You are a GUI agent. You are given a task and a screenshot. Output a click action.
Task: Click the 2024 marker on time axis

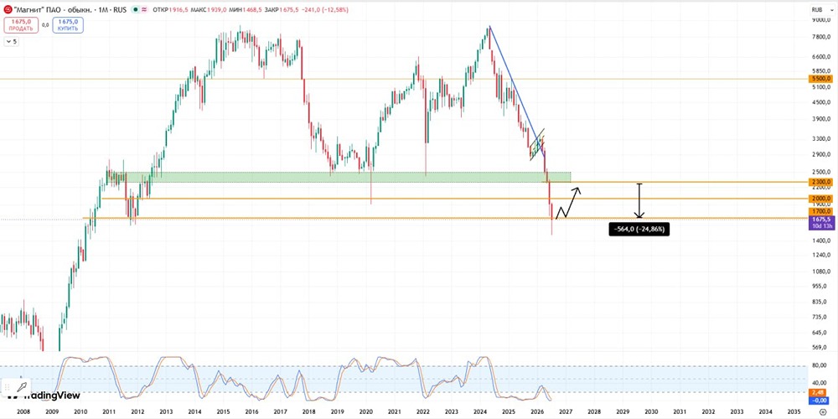pos(480,412)
